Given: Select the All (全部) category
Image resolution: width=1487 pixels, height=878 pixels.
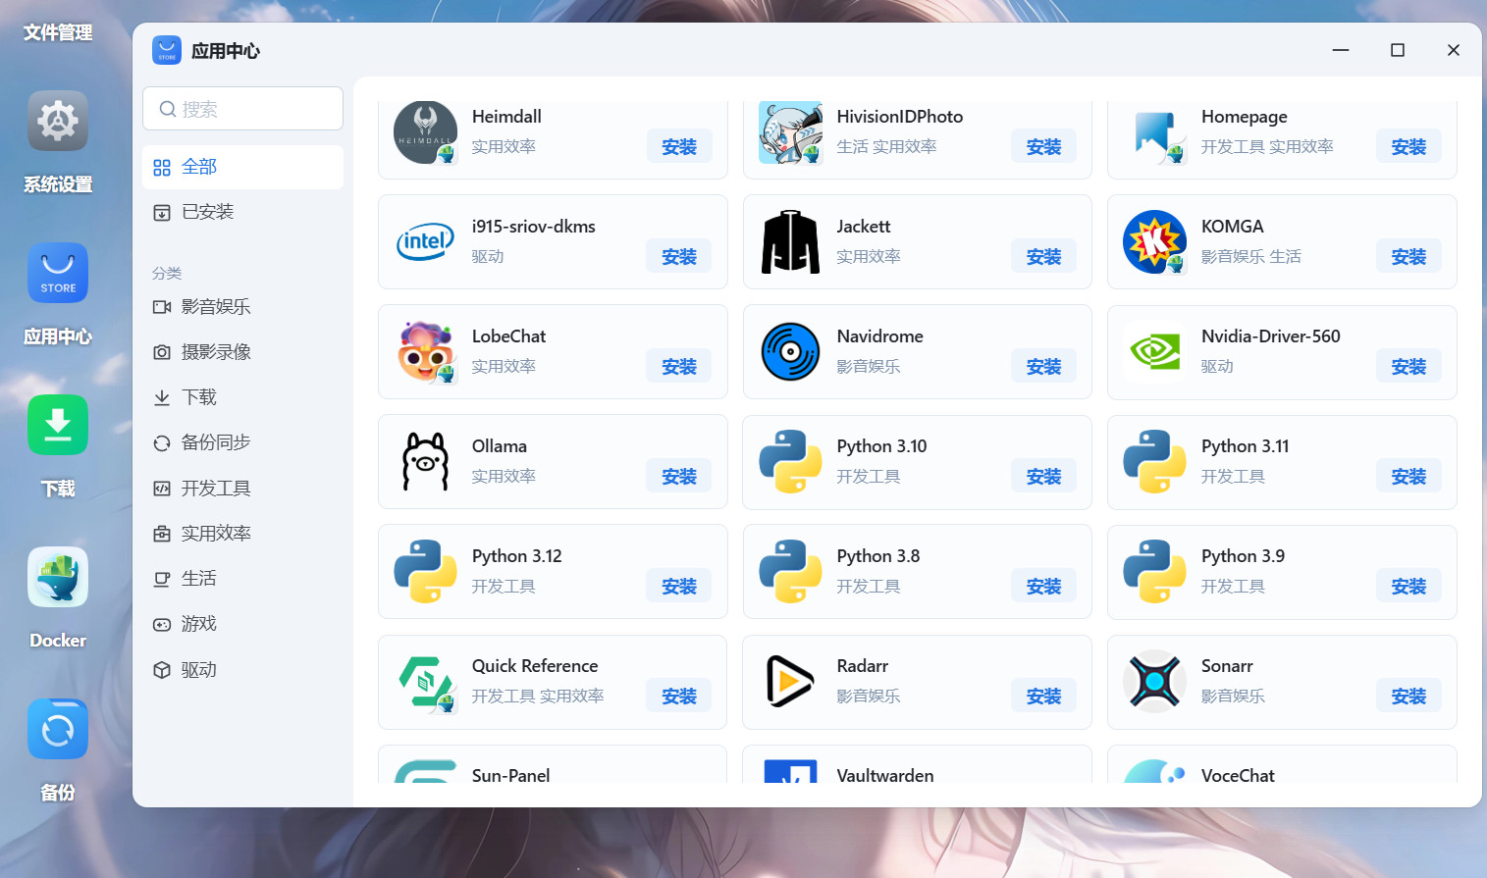Looking at the screenshot, I should 242,167.
